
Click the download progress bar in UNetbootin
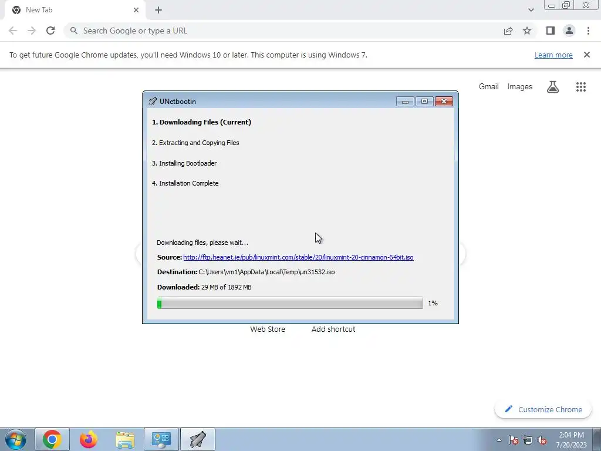(x=290, y=303)
